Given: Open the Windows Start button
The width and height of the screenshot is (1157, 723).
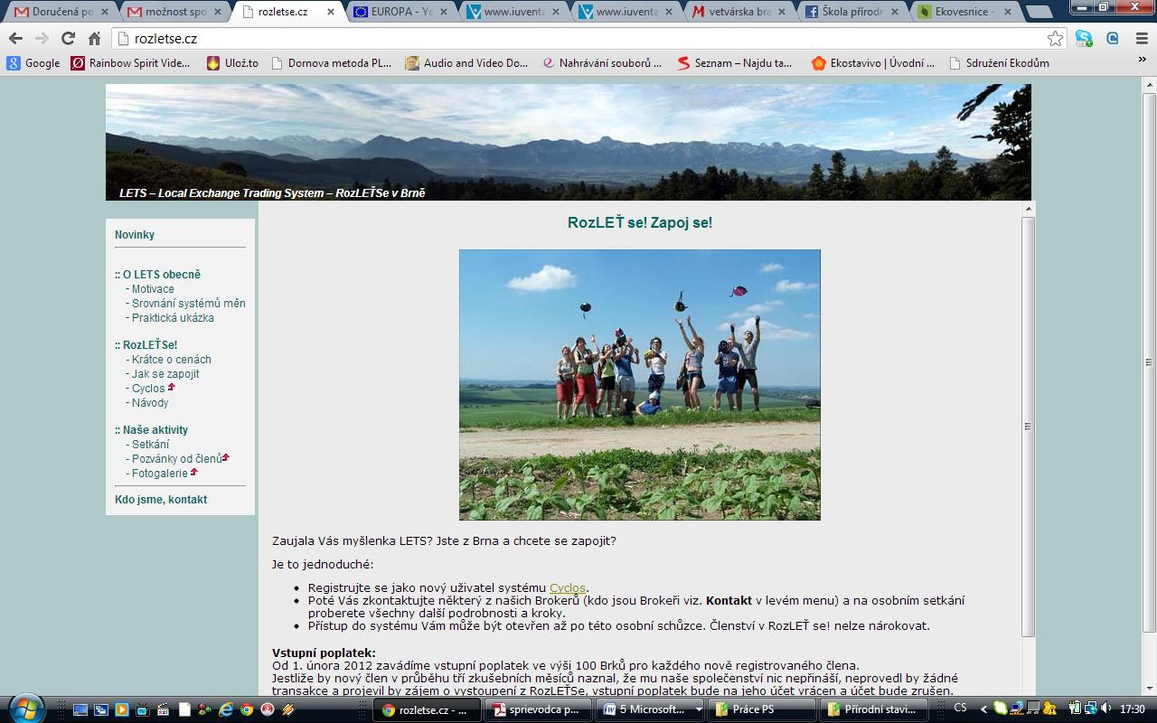Looking at the screenshot, I should coord(24,709).
